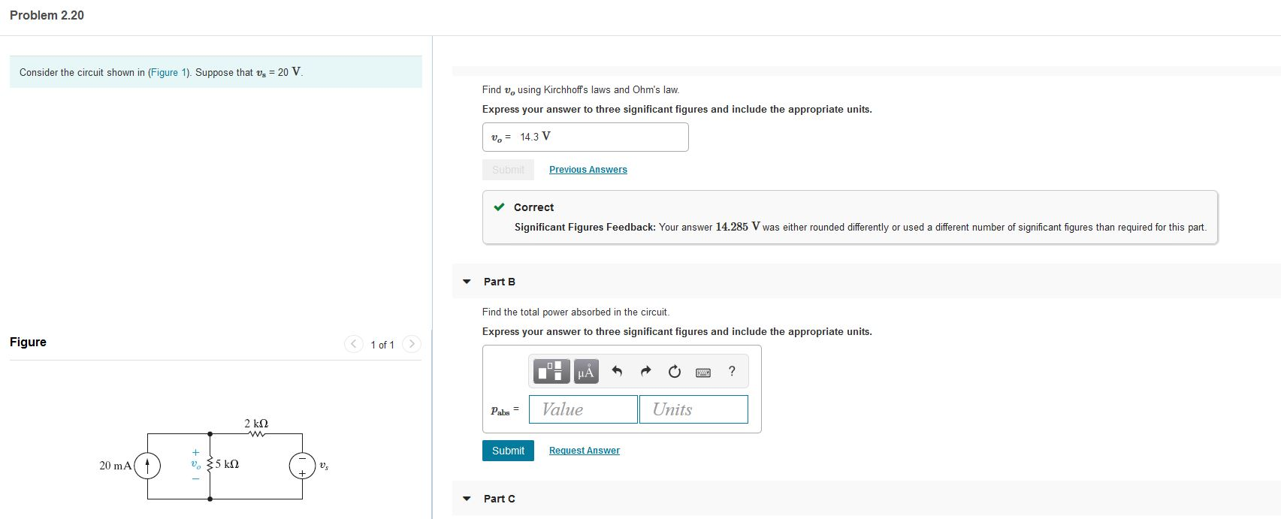The image size is (1281, 519).
Task: Open the Request Answer link
Action: click(585, 451)
